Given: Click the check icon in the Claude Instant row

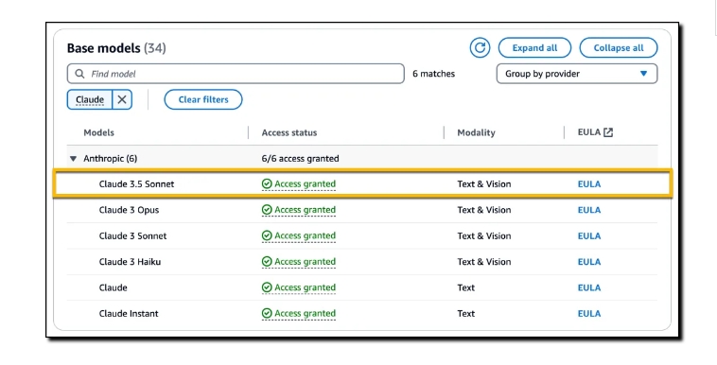Looking at the screenshot, I should click(267, 313).
